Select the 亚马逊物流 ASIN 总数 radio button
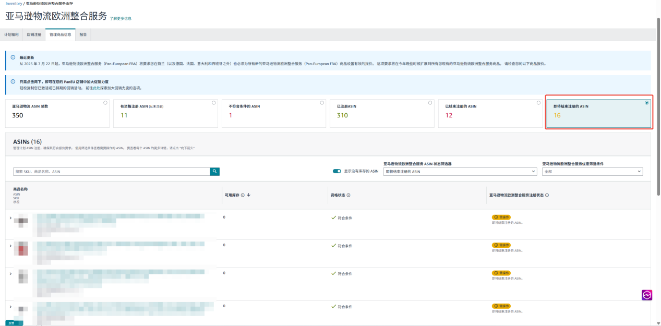This screenshot has height=326, width=661. 105,103
